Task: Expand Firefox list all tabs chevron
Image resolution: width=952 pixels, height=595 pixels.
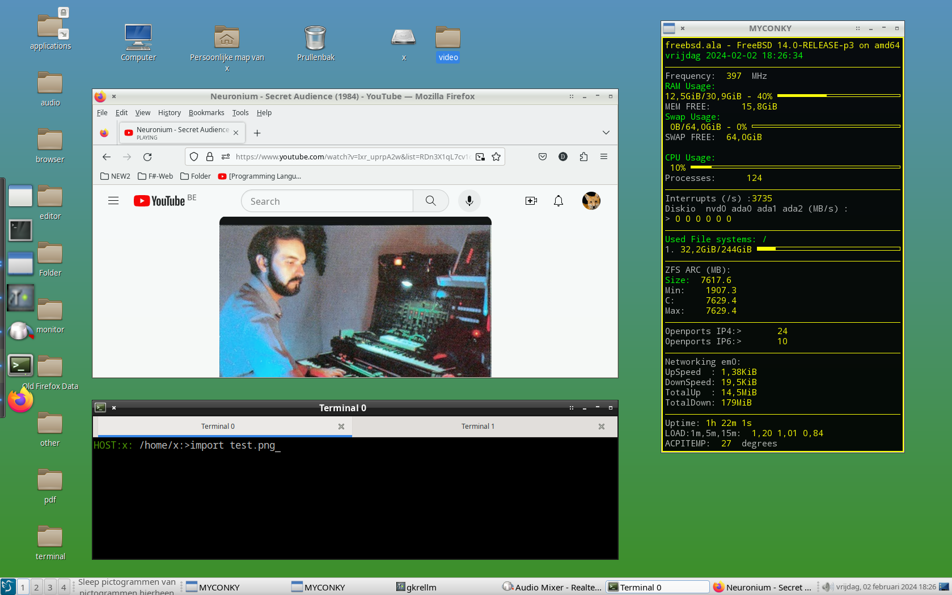Action: (x=606, y=133)
